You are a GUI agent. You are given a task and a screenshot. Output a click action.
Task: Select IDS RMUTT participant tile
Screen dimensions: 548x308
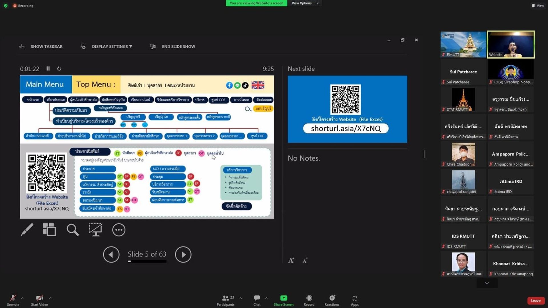463,236
